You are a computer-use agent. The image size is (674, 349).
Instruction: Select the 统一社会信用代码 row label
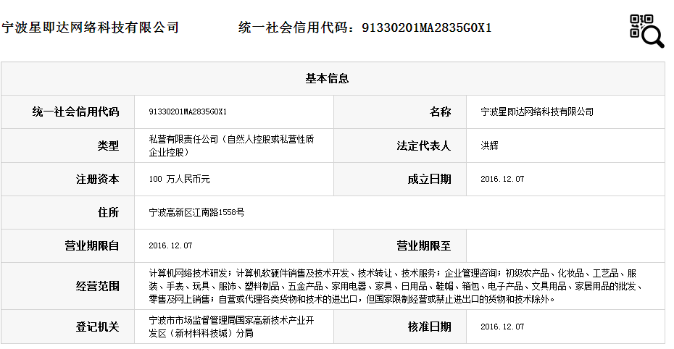pyautogui.click(x=75, y=112)
